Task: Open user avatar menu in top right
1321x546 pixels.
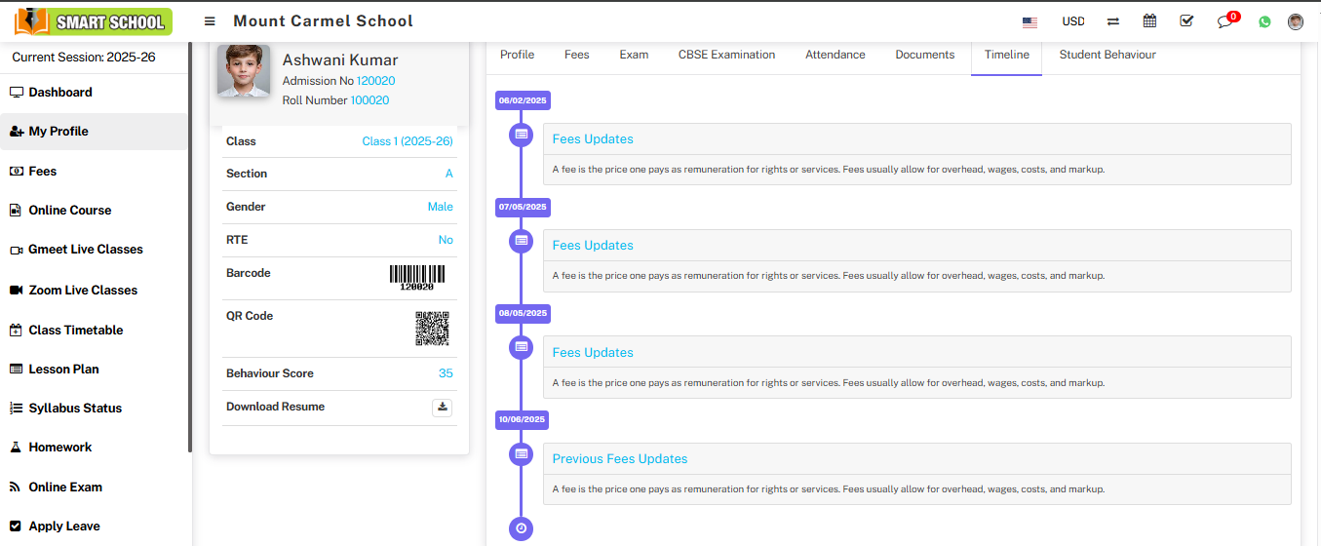Action: coord(1296,21)
